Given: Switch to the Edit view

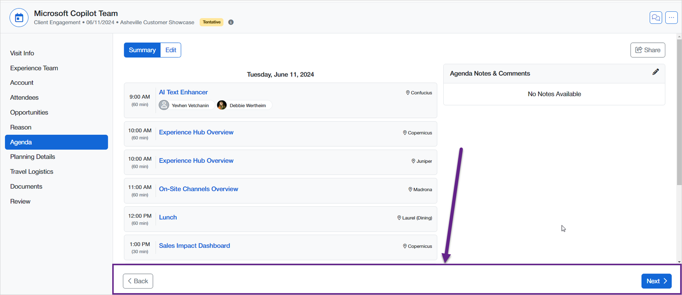Looking at the screenshot, I should (171, 50).
